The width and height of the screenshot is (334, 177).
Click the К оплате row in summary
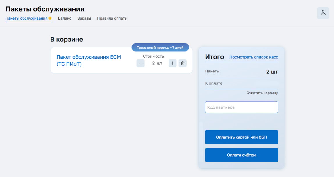(241, 83)
